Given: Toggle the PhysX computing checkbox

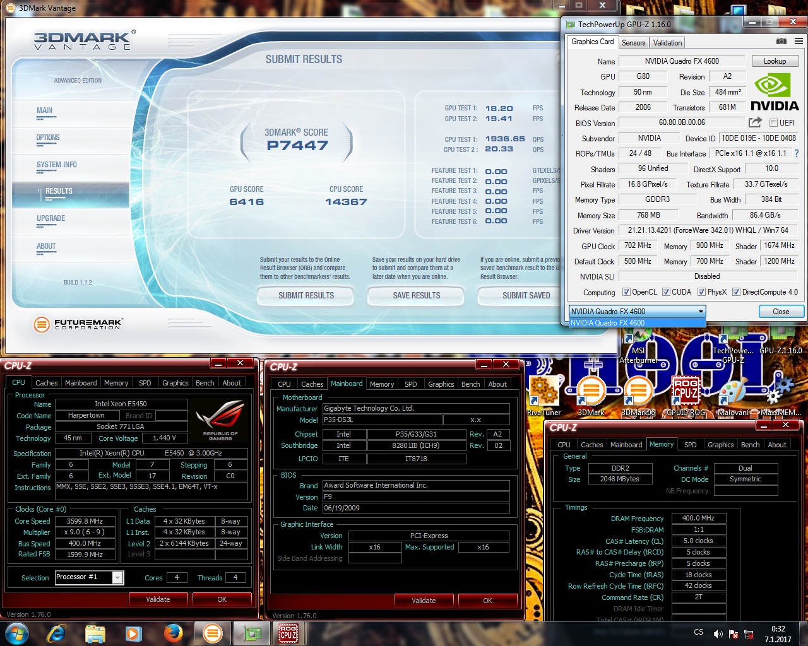Looking at the screenshot, I should (701, 292).
